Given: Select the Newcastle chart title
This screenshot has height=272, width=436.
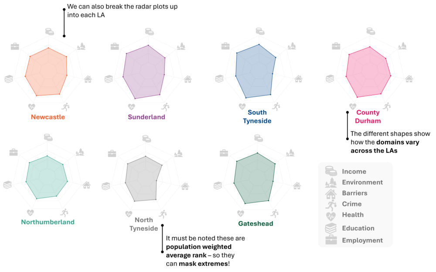Looking at the screenshot, I should [x=48, y=117].
